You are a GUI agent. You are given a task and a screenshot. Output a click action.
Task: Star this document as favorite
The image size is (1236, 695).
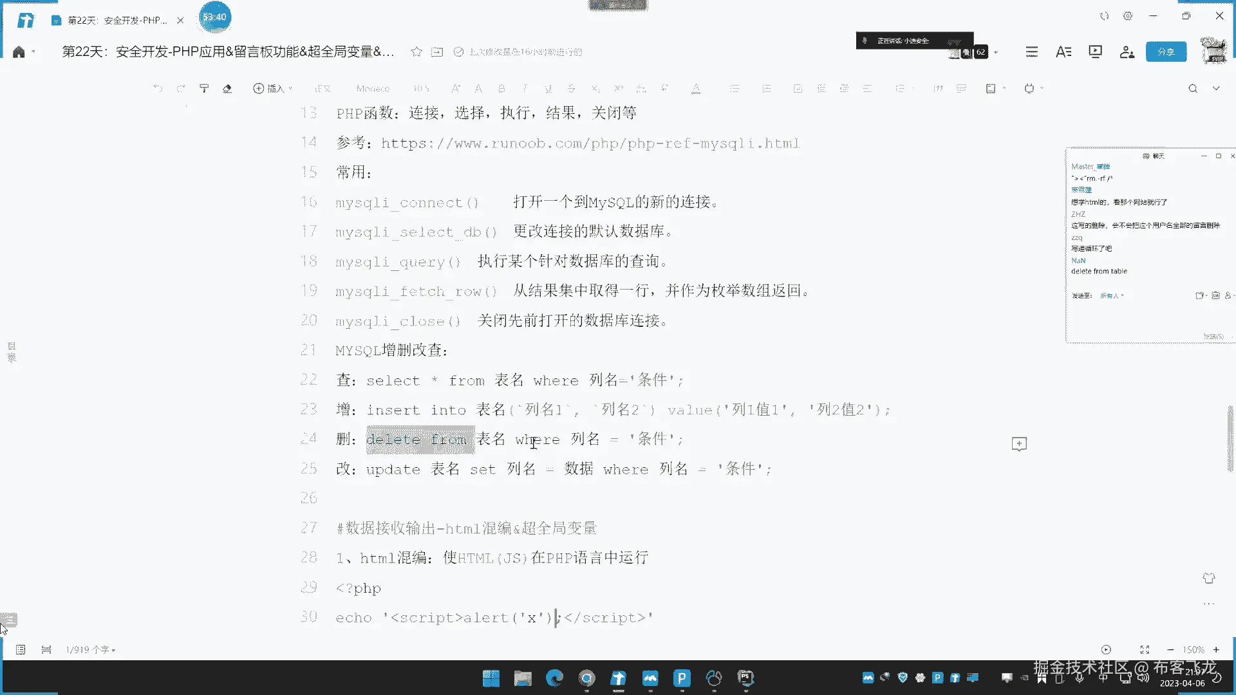point(417,52)
